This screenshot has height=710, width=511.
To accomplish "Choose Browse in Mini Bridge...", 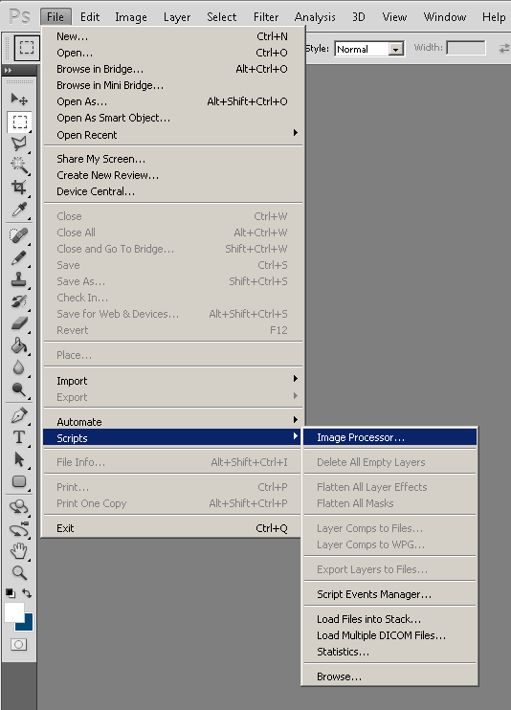I will tap(173, 85).
